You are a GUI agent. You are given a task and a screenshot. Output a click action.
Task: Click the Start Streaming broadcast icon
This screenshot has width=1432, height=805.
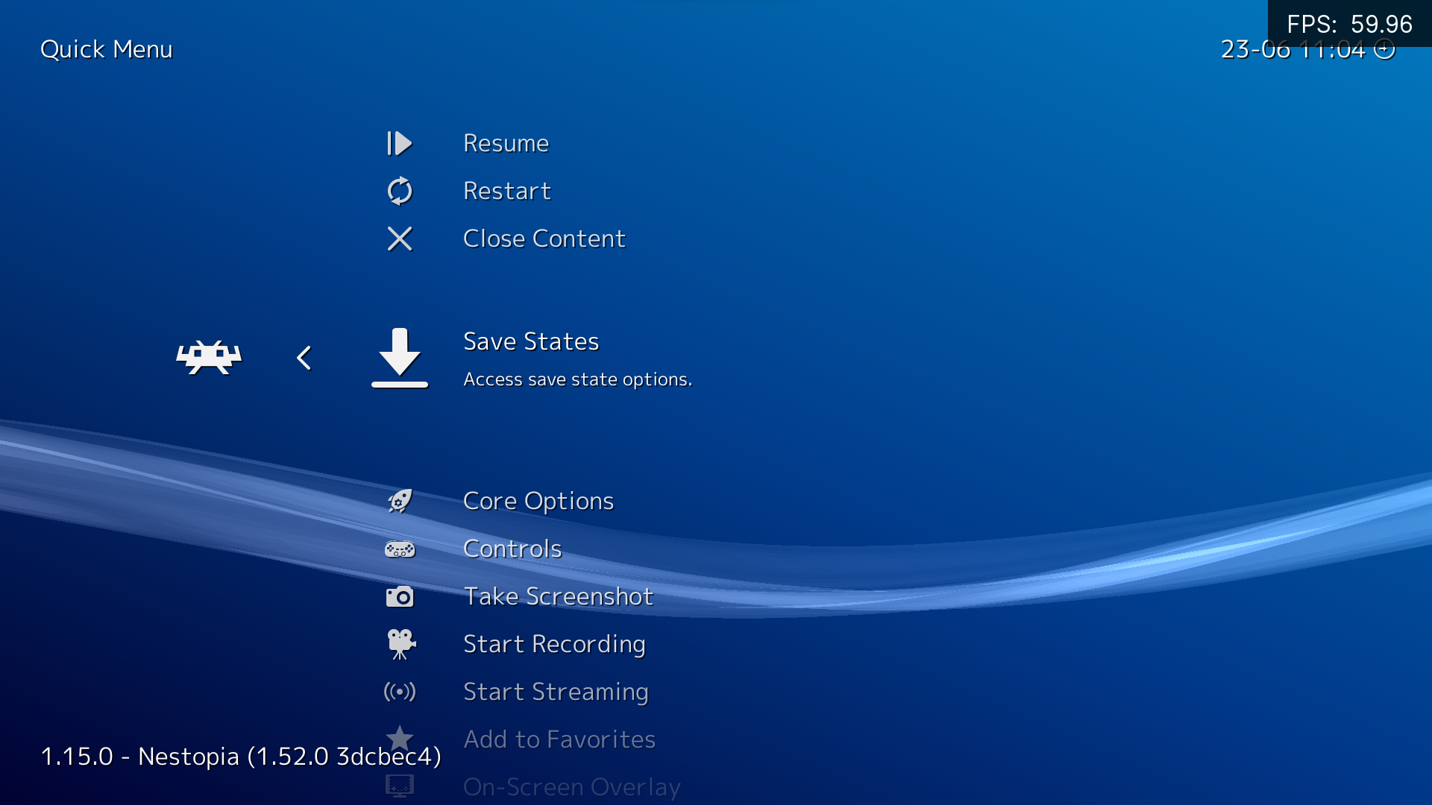point(400,692)
